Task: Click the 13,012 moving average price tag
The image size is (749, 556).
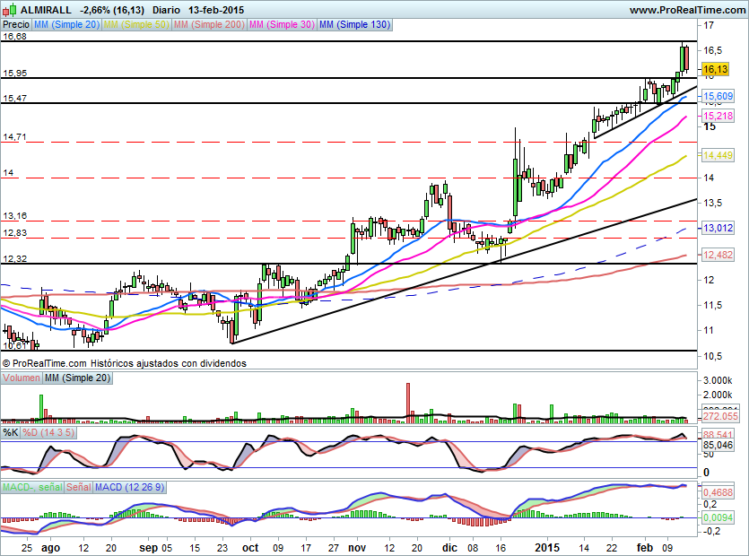Action: pyautogui.click(x=718, y=228)
